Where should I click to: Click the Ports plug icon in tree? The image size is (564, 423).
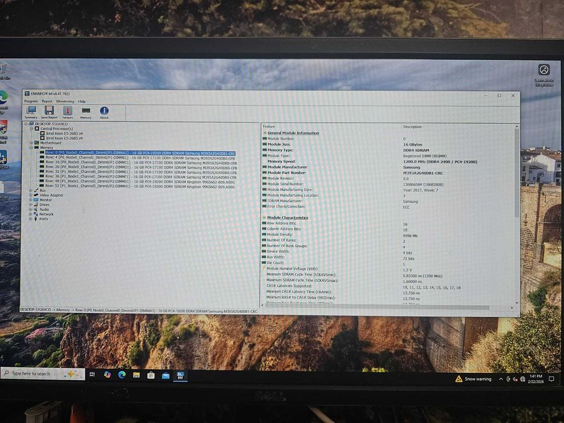click(x=36, y=219)
